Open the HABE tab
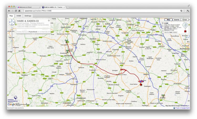197x119 pixels. coord(19,16)
